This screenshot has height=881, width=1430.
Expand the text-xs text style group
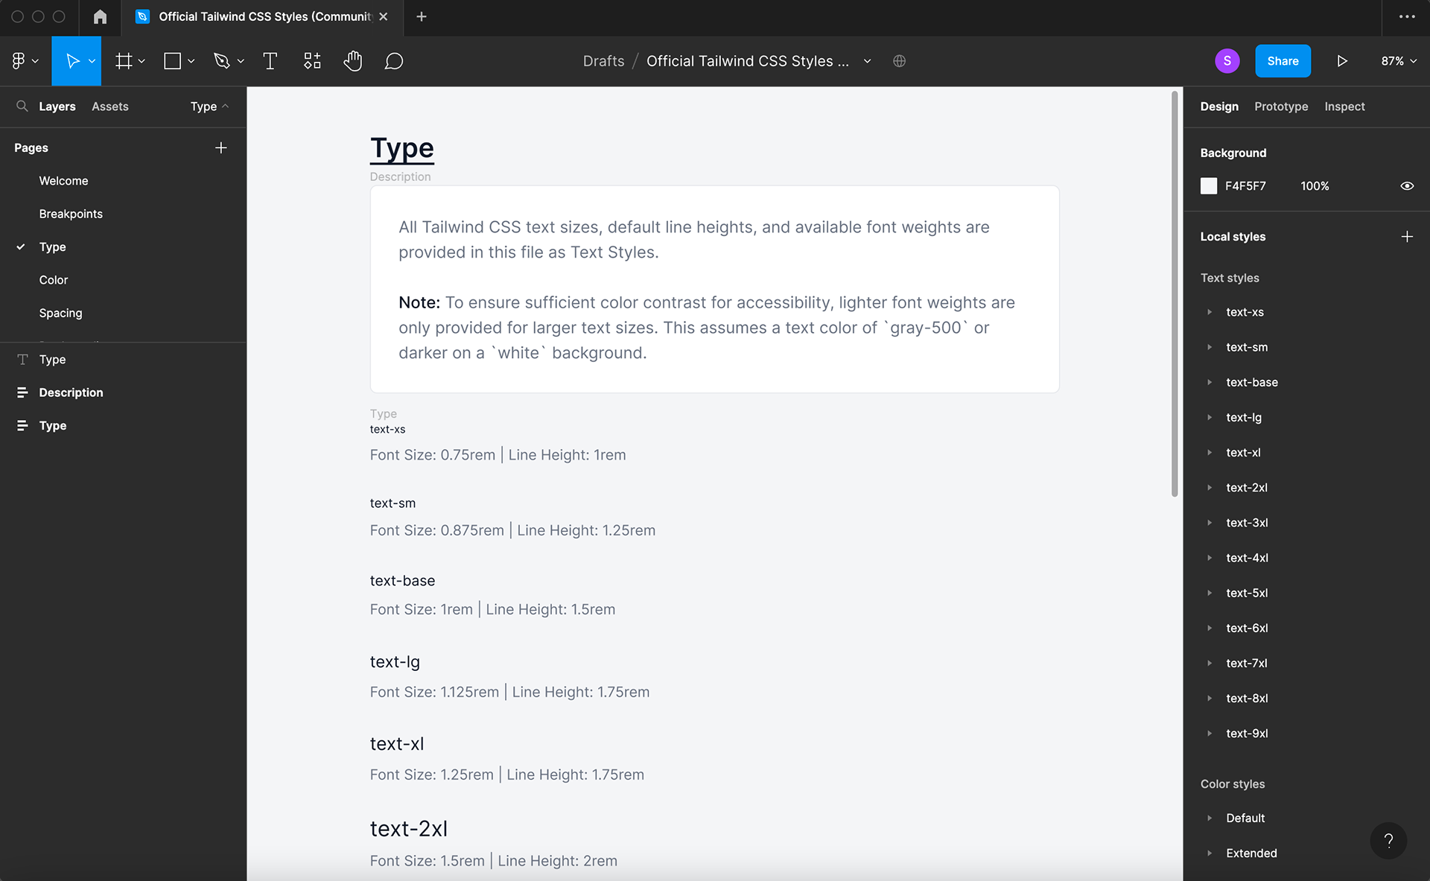click(x=1210, y=312)
